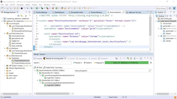
Task: Open the Run menu
Action: pos(41,5)
